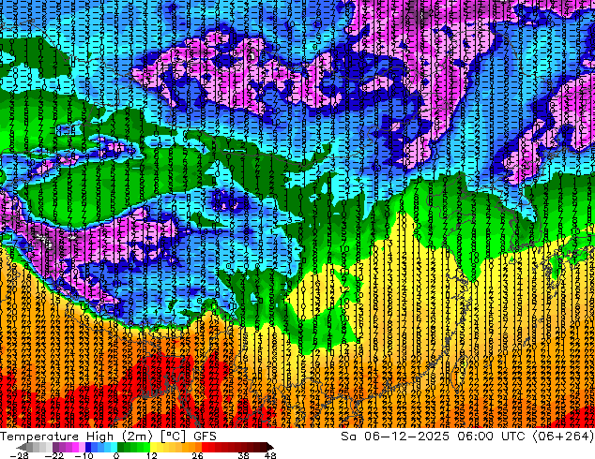Image resolution: width=595 pixels, height=459 pixels.
Task: Click the dark green legend swatch at 0
Action: pyautogui.click(x=121, y=447)
